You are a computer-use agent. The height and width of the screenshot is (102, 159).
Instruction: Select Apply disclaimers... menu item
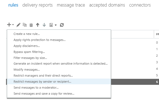[x=59, y=46]
